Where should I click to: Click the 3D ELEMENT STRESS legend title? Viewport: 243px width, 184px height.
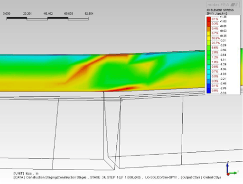(x=220, y=10)
